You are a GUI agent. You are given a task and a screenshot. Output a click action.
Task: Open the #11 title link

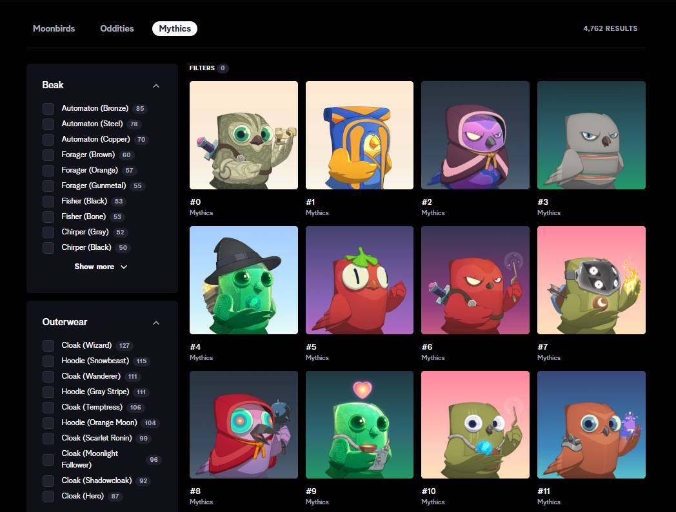pyautogui.click(x=543, y=491)
